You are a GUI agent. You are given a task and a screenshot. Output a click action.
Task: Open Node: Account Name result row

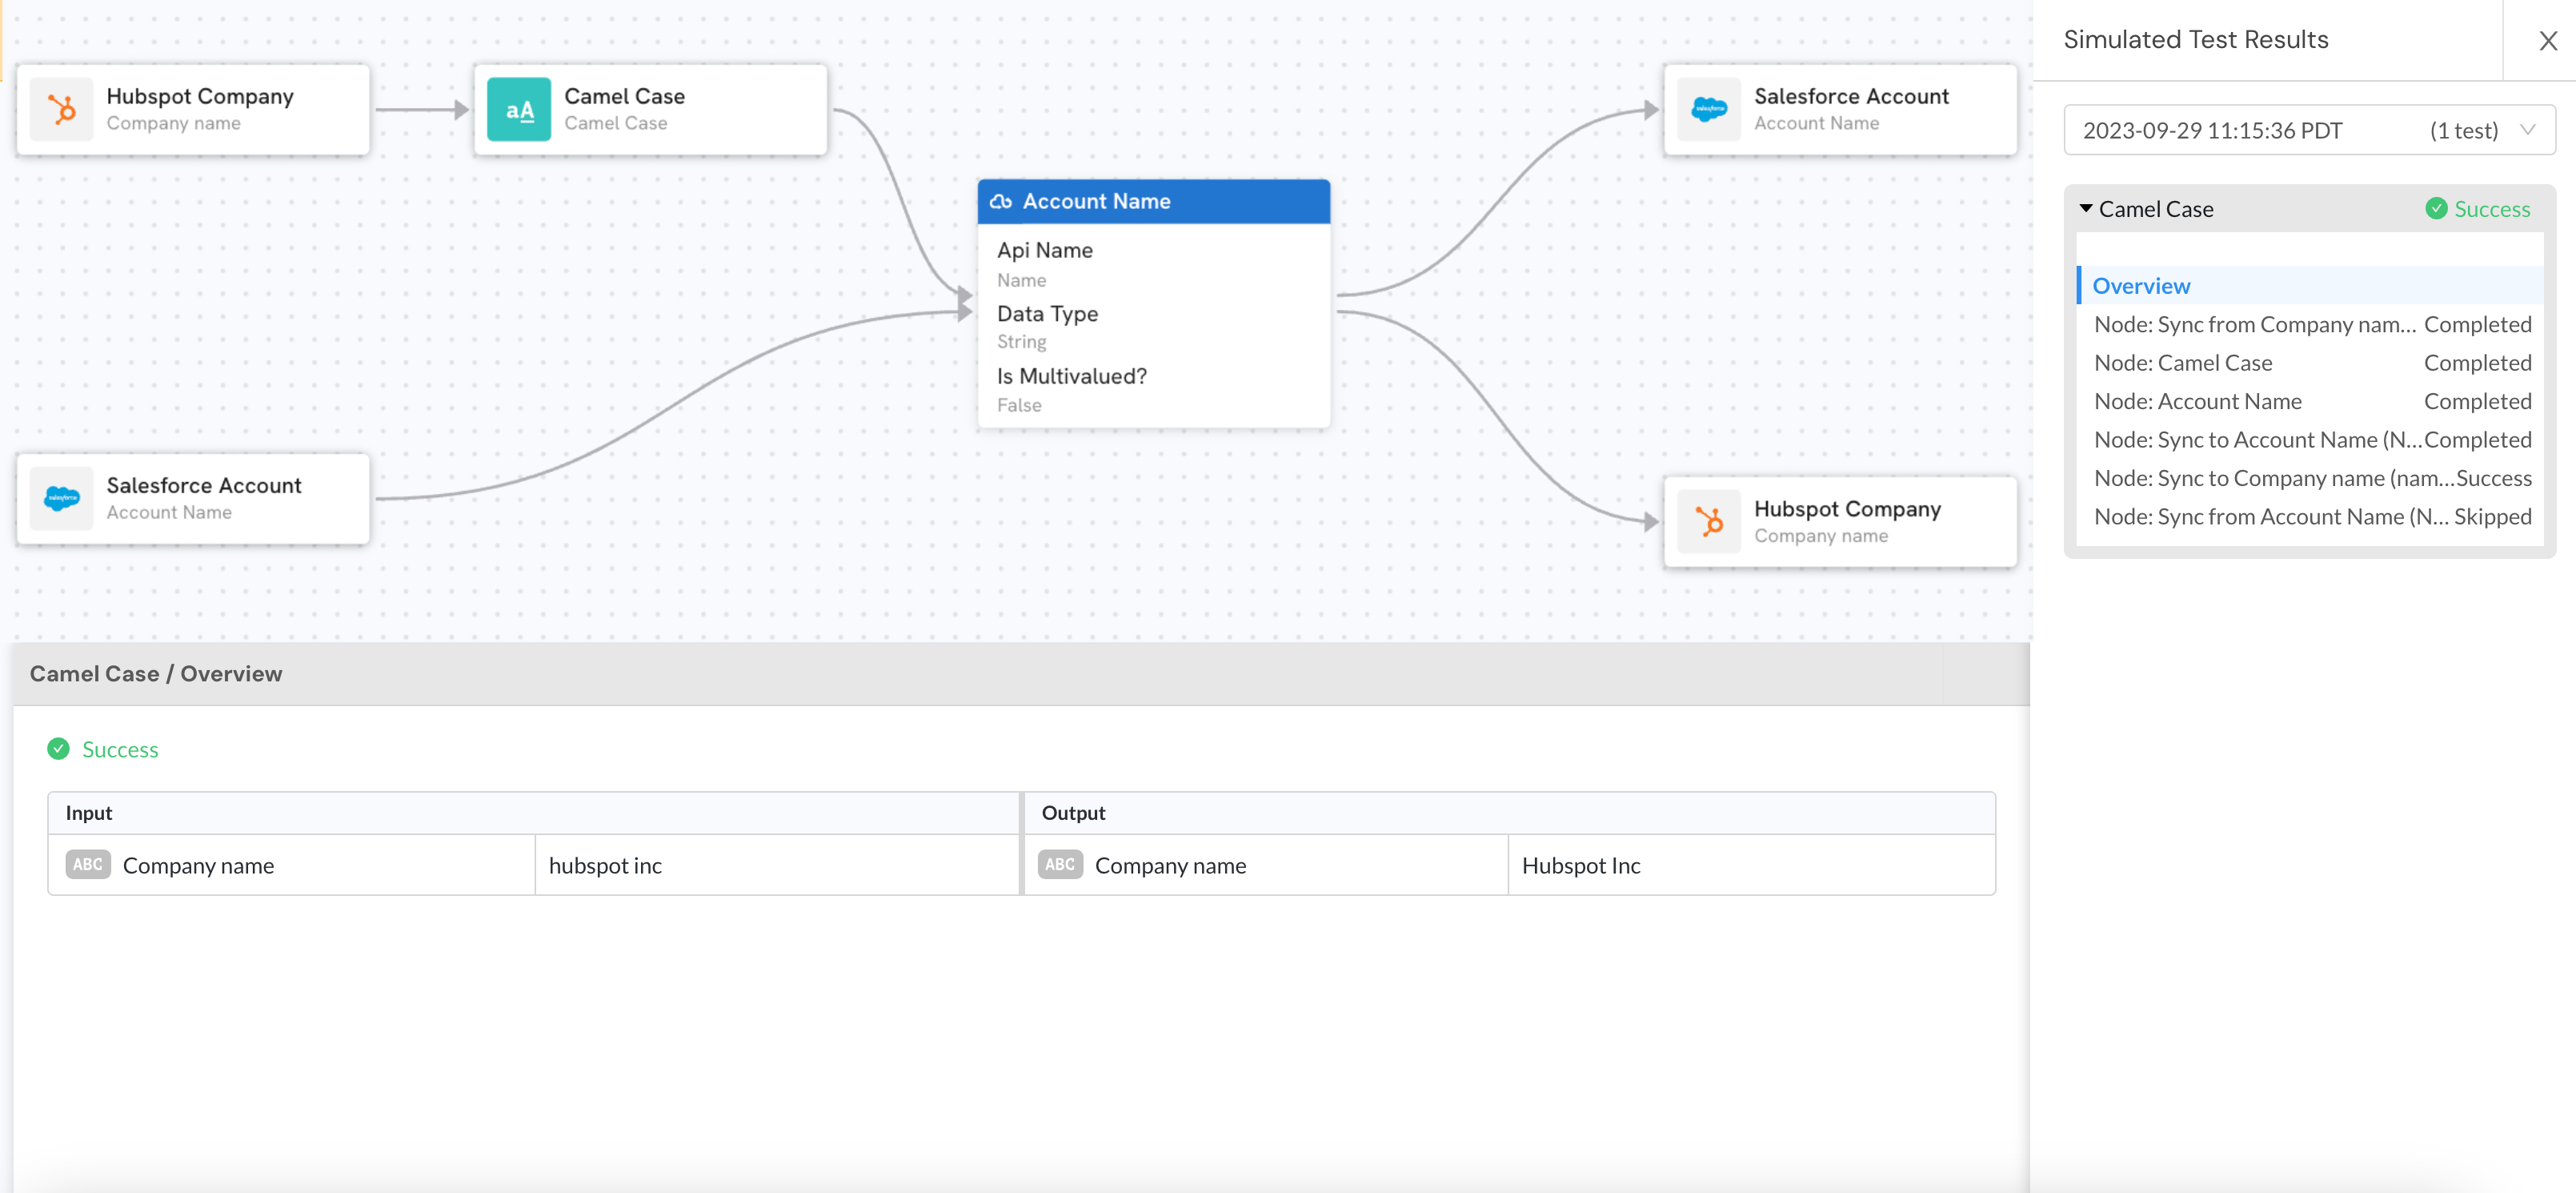point(2312,401)
